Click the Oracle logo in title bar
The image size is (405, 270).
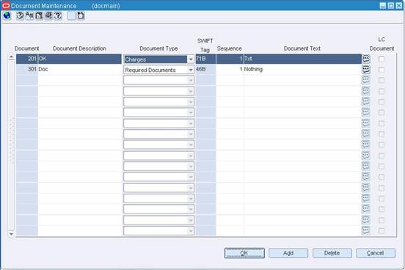click(x=6, y=5)
